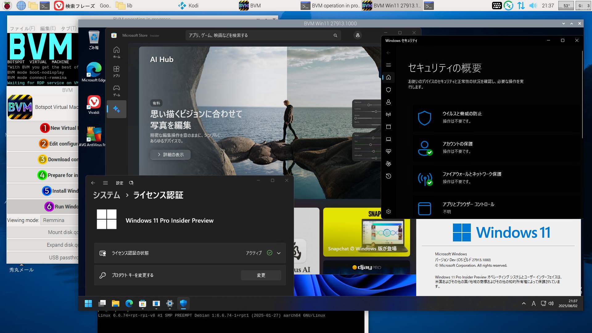
Task: Click New Virtual Machine step 1 button
Action: (x=43, y=128)
